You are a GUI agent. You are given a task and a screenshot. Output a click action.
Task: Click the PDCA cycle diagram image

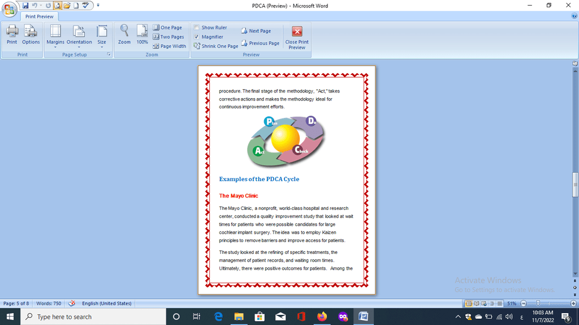point(286,142)
